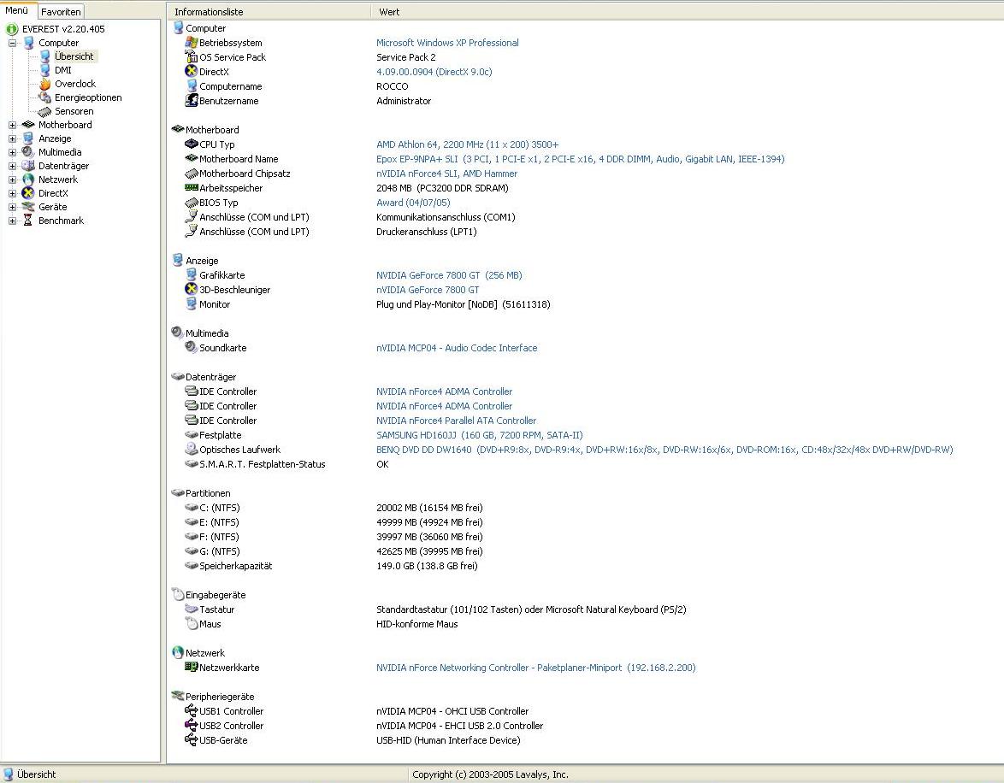Click the Energieoptionen icon
The image size is (1004, 783).
click(x=44, y=97)
